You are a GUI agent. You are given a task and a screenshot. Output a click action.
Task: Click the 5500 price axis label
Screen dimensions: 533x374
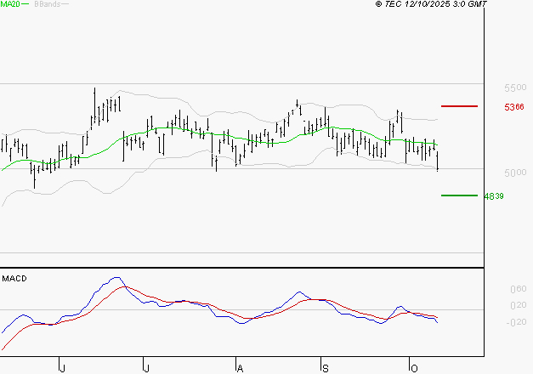point(515,88)
